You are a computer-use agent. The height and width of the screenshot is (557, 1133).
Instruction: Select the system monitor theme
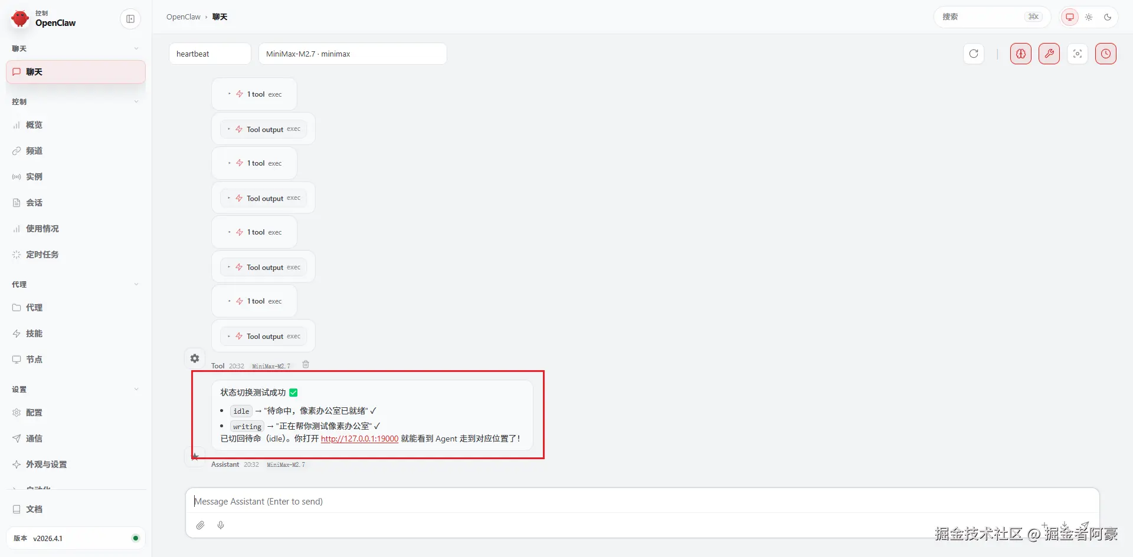coord(1069,17)
